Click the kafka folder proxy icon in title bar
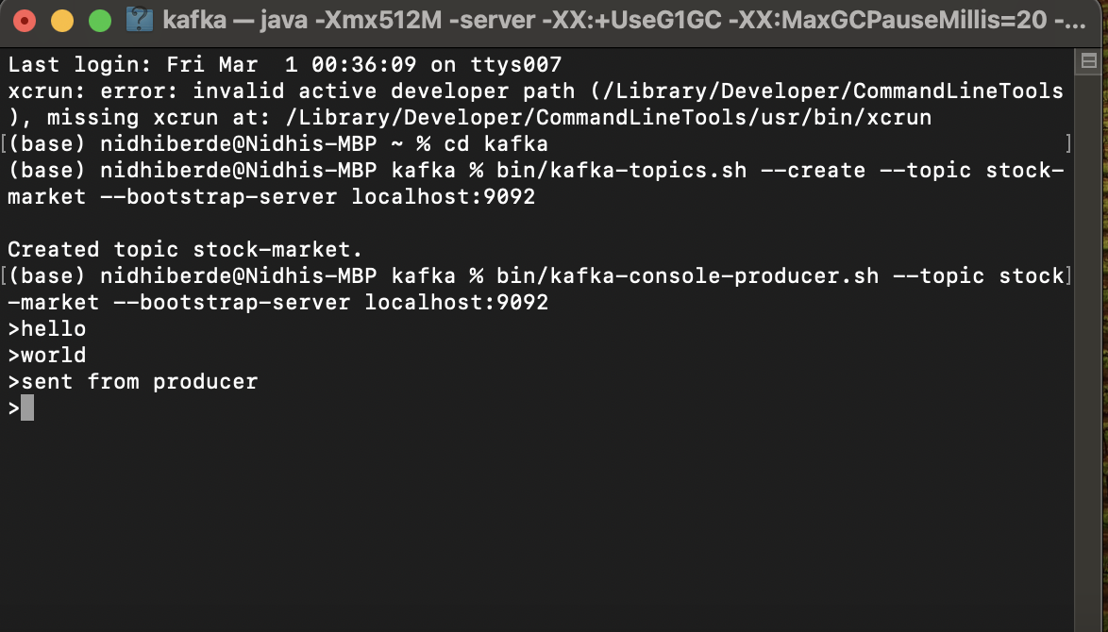The height and width of the screenshot is (632, 1108). click(139, 20)
